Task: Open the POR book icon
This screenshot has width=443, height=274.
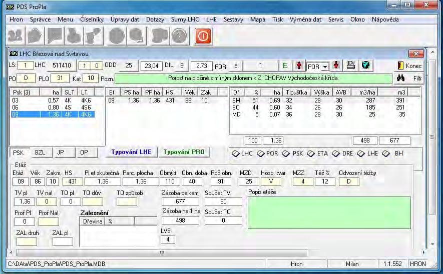Action: [267, 153]
